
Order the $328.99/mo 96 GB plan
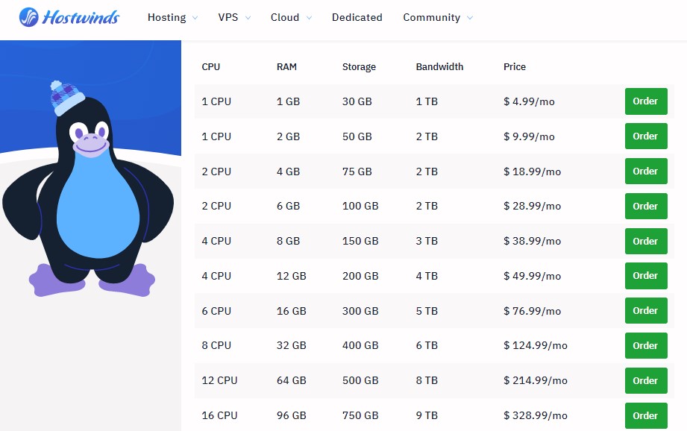(645, 415)
